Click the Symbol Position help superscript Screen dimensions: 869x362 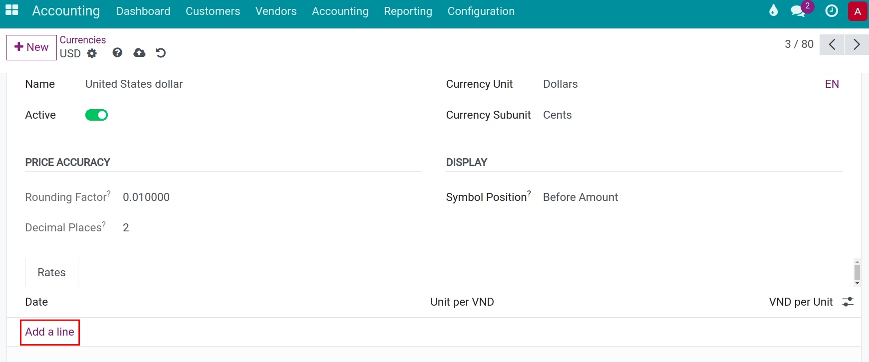click(x=529, y=193)
